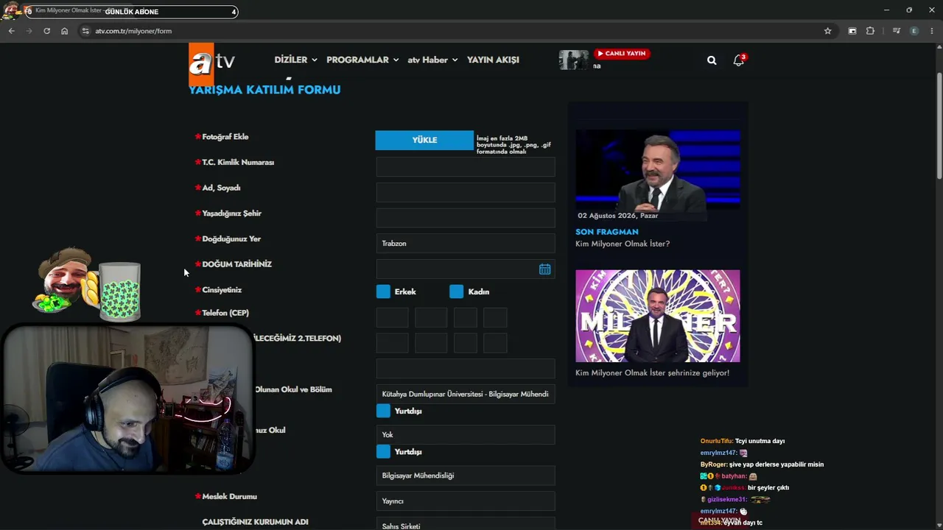This screenshot has width=943, height=530.
Task: Click the Bilgisayar Mühendisliği field
Action: coord(466,476)
